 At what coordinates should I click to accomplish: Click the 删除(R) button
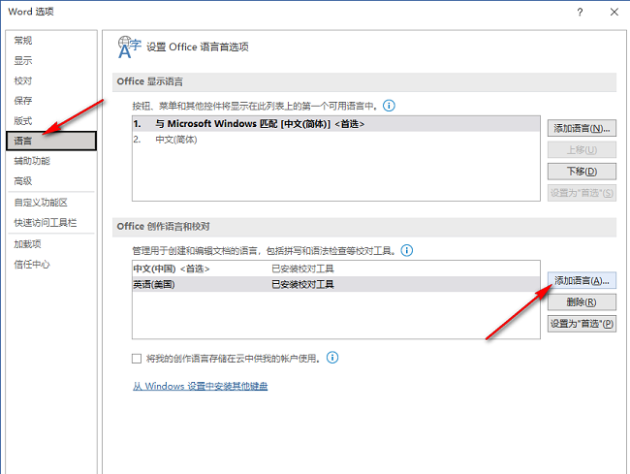click(x=582, y=302)
